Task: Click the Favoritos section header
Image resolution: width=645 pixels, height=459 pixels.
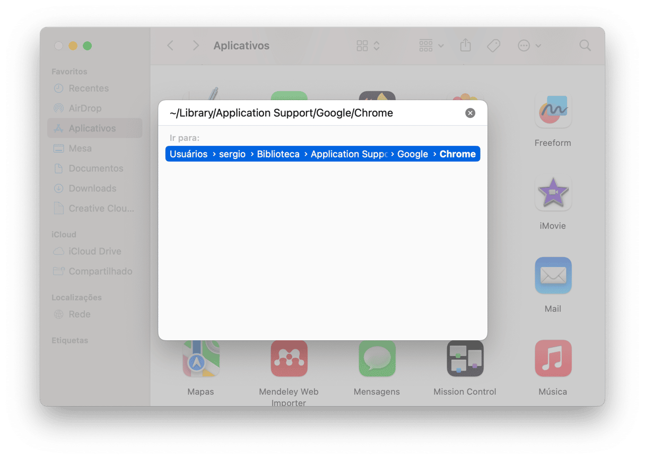Action: tap(69, 72)
